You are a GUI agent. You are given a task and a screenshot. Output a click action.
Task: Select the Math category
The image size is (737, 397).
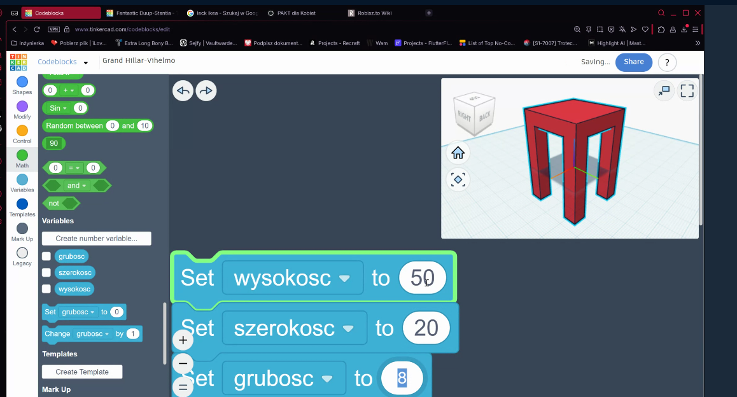tap(22, 159)
